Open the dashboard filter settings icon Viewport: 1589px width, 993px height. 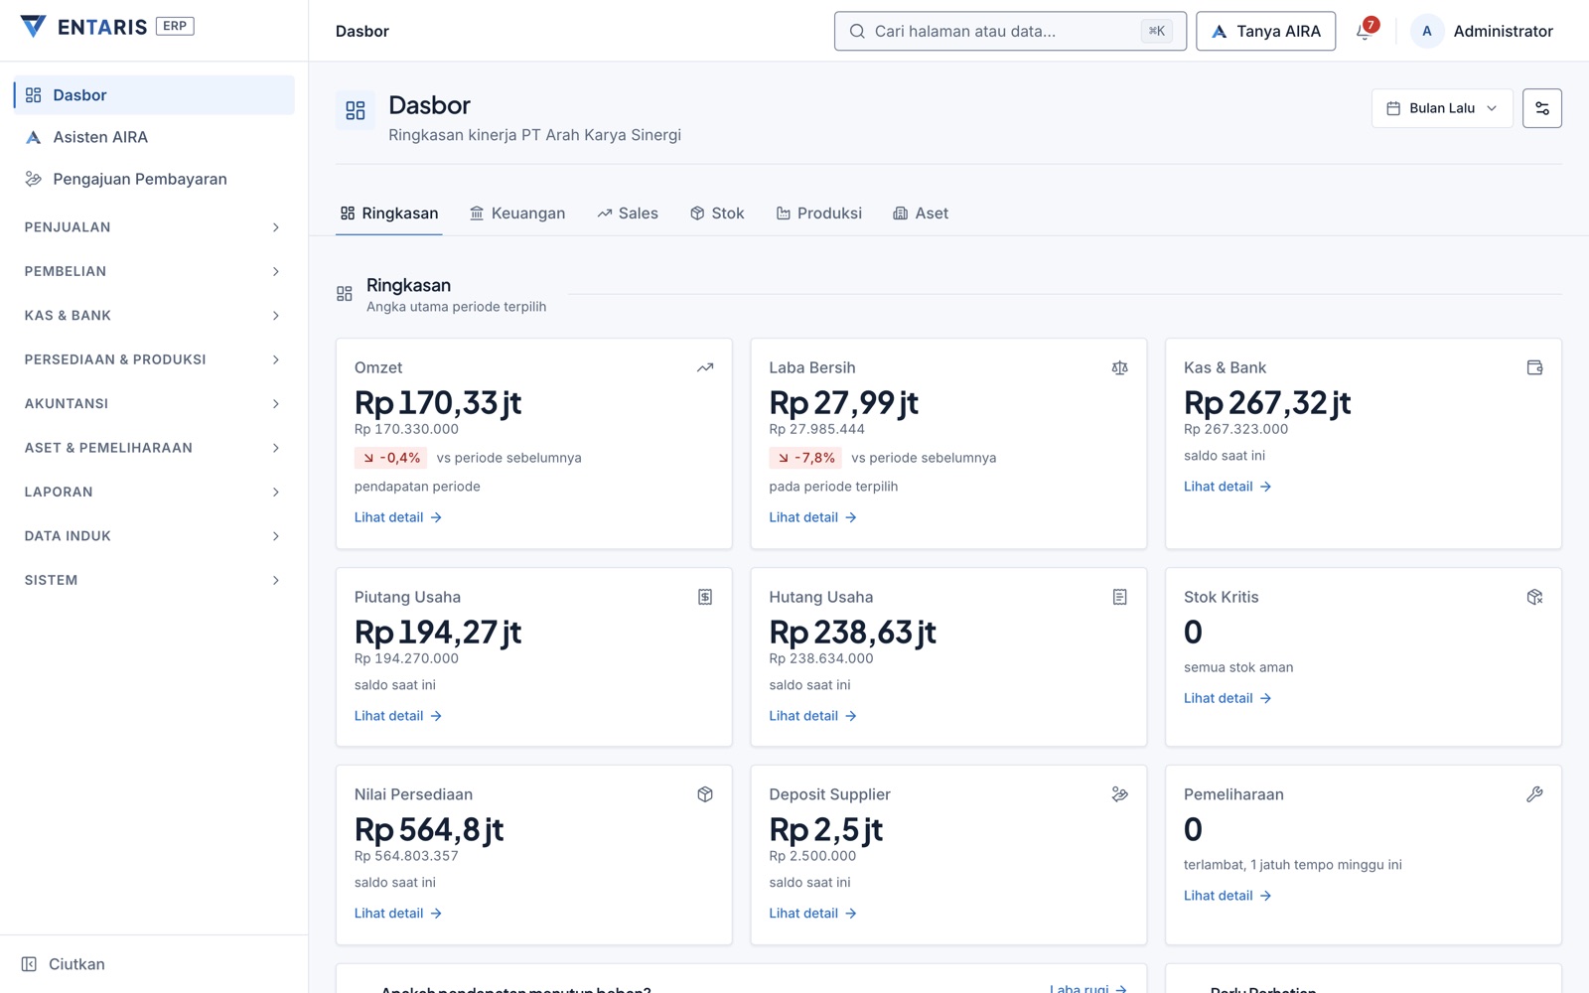click(1541, 108)
